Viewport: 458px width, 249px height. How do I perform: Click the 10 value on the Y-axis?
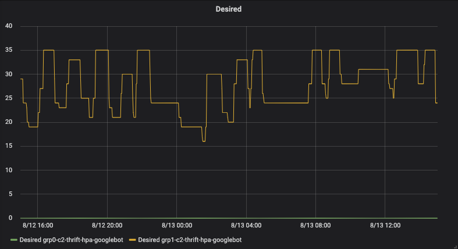9,170
